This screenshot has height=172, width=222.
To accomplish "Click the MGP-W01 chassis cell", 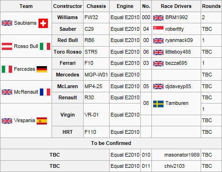I will 96,75.
